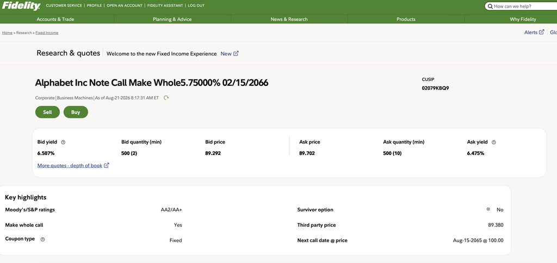This screenshot has height=263, width=557.
Task: Open the News & Research menu
Action: click(x=289, y=19)
